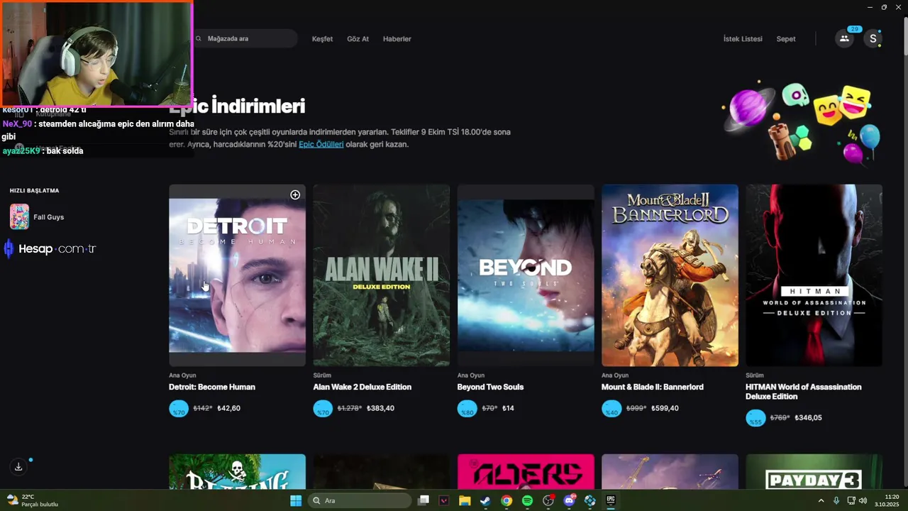Open the weather widget in taskbar
The height and width of the screenshot is (511, 908).
tap(32, 500)
